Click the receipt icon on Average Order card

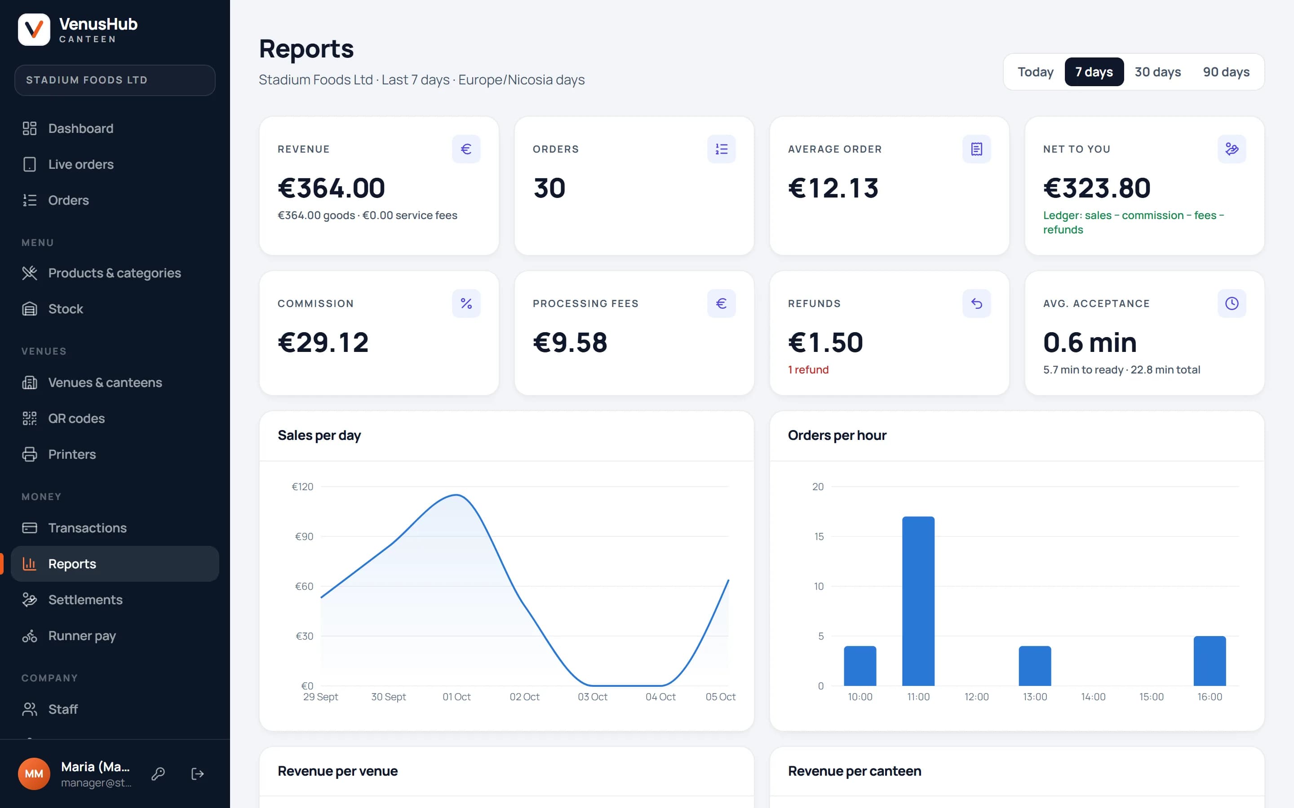click(976, 149)
